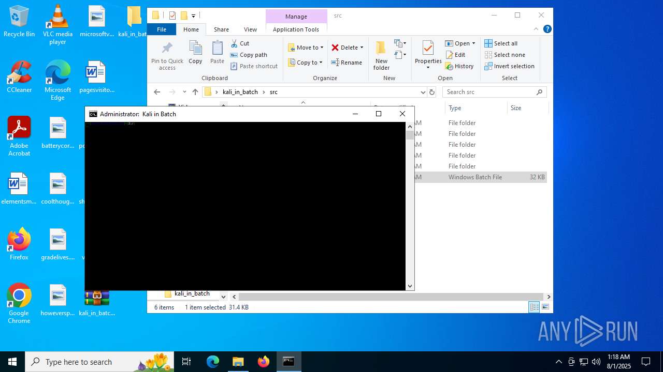Click Invert selection

(509, 66)
